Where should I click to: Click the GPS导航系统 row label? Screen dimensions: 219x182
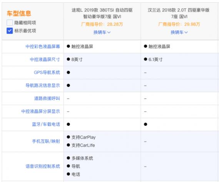pos(47,72)
